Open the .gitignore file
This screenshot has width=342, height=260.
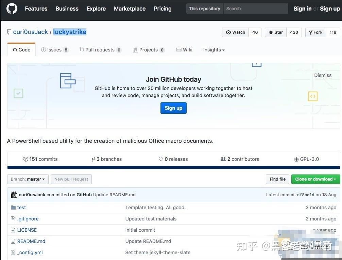point(28,219)
